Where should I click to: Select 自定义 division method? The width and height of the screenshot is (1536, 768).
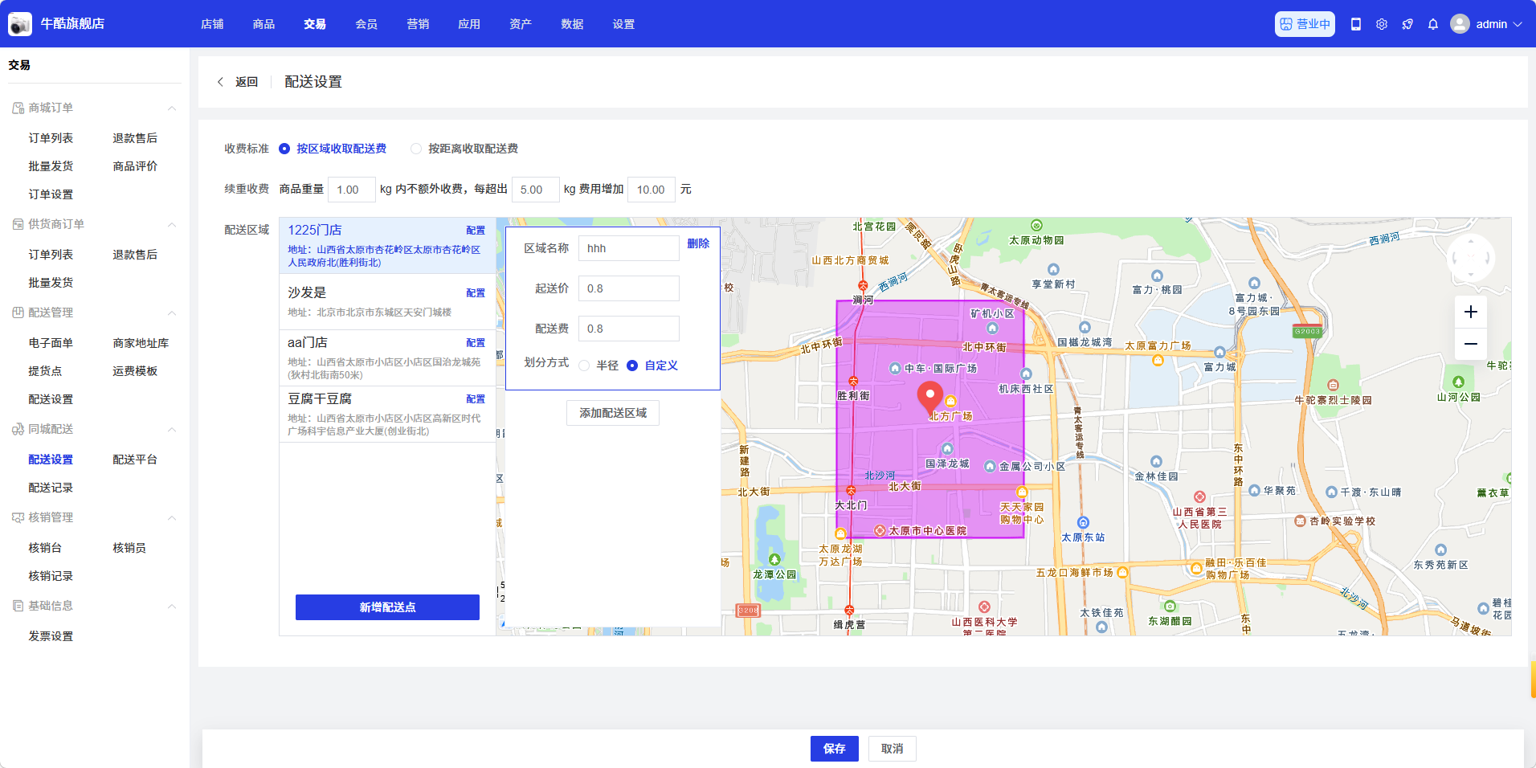[x=633, y=366]
